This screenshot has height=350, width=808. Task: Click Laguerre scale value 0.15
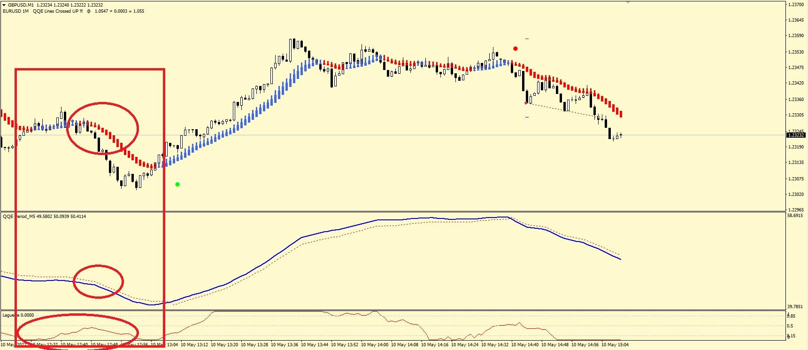[791, 336]
